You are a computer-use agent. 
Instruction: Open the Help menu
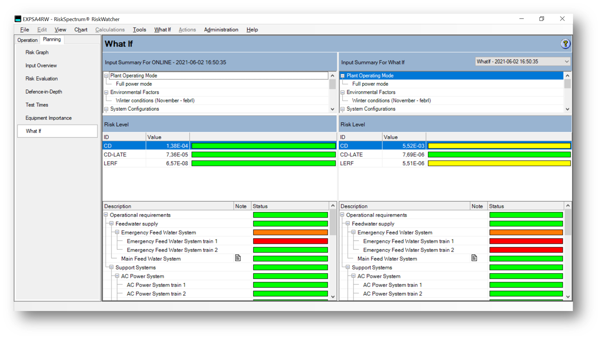pos(252,30)
